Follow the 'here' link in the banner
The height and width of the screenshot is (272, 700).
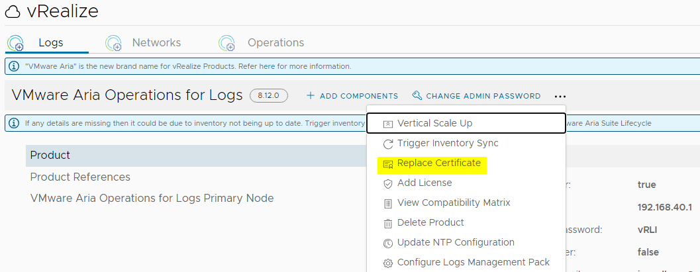pyautogui.click(x=266, y=67)
